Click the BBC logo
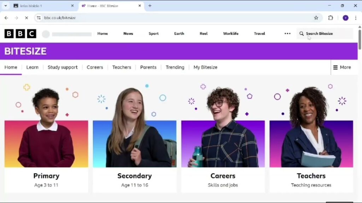Image resolution: width=362 pixels, height=203 pixels. pyautogui.click(x=20, y=34)
